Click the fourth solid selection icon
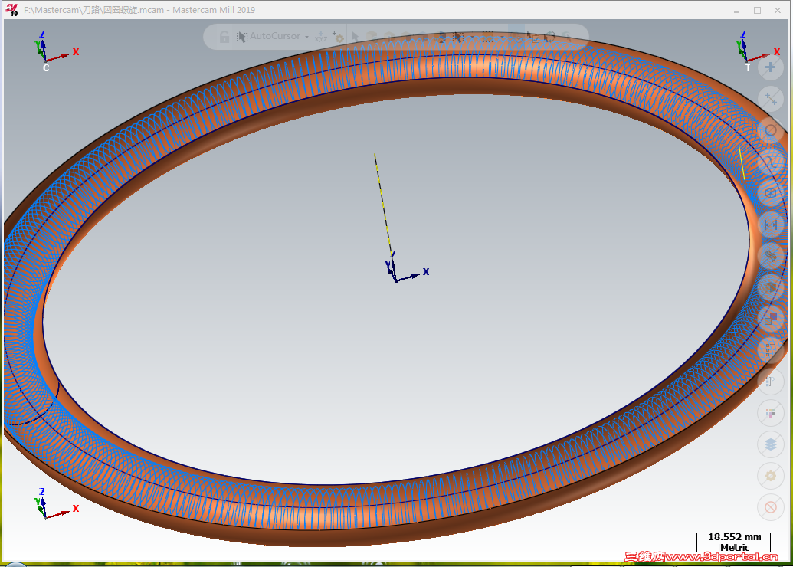 point(422,37)
